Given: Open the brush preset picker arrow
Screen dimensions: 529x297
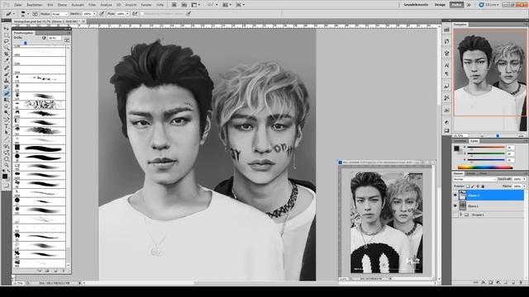Looking at the screenshot, I should (x=28, y=14).
